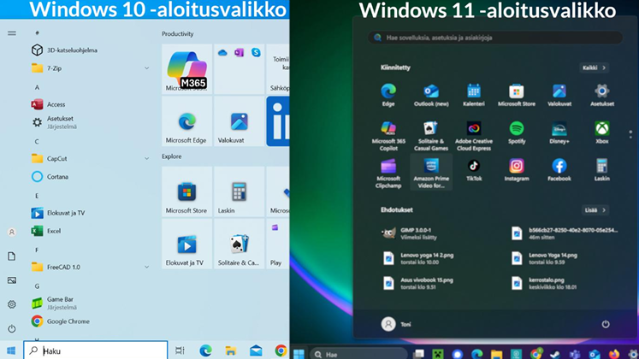
Task: Open Windows 10 sidebar documents icon
Action: (x=12, y=256)
